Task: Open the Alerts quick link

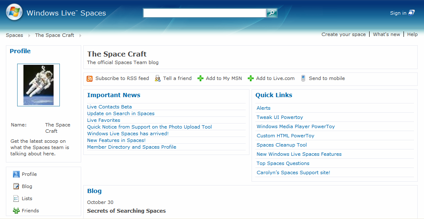Action: [263, 108]
